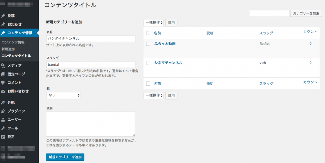Click the pin icon beside 投稿

3,16
